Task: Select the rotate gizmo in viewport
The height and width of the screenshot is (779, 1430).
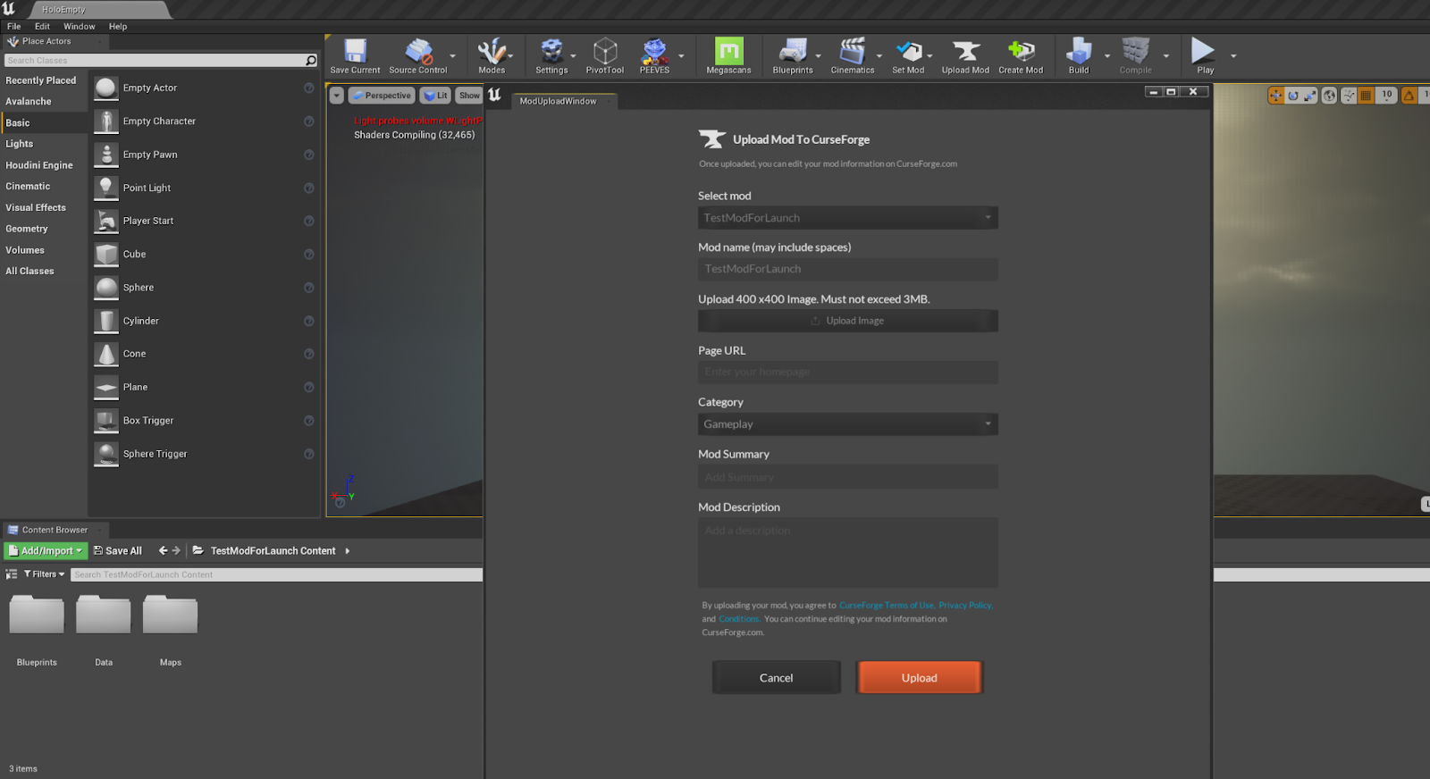Action: 1293,96
